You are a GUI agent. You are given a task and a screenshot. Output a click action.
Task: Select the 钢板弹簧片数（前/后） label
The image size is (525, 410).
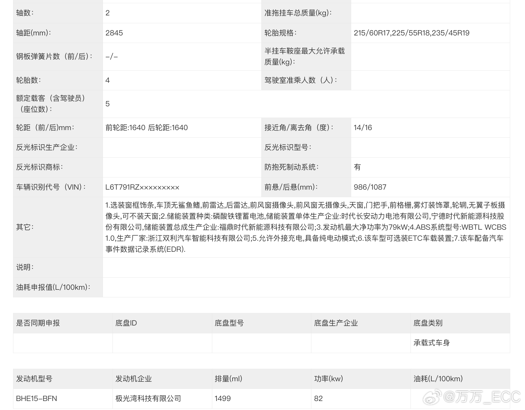click(x=54, y=56)
